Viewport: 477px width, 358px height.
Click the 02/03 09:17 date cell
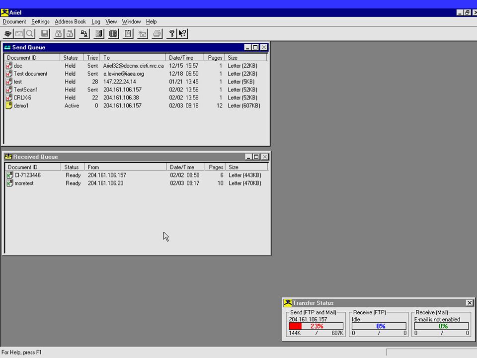pyautogui.click(x=185, y=183)
